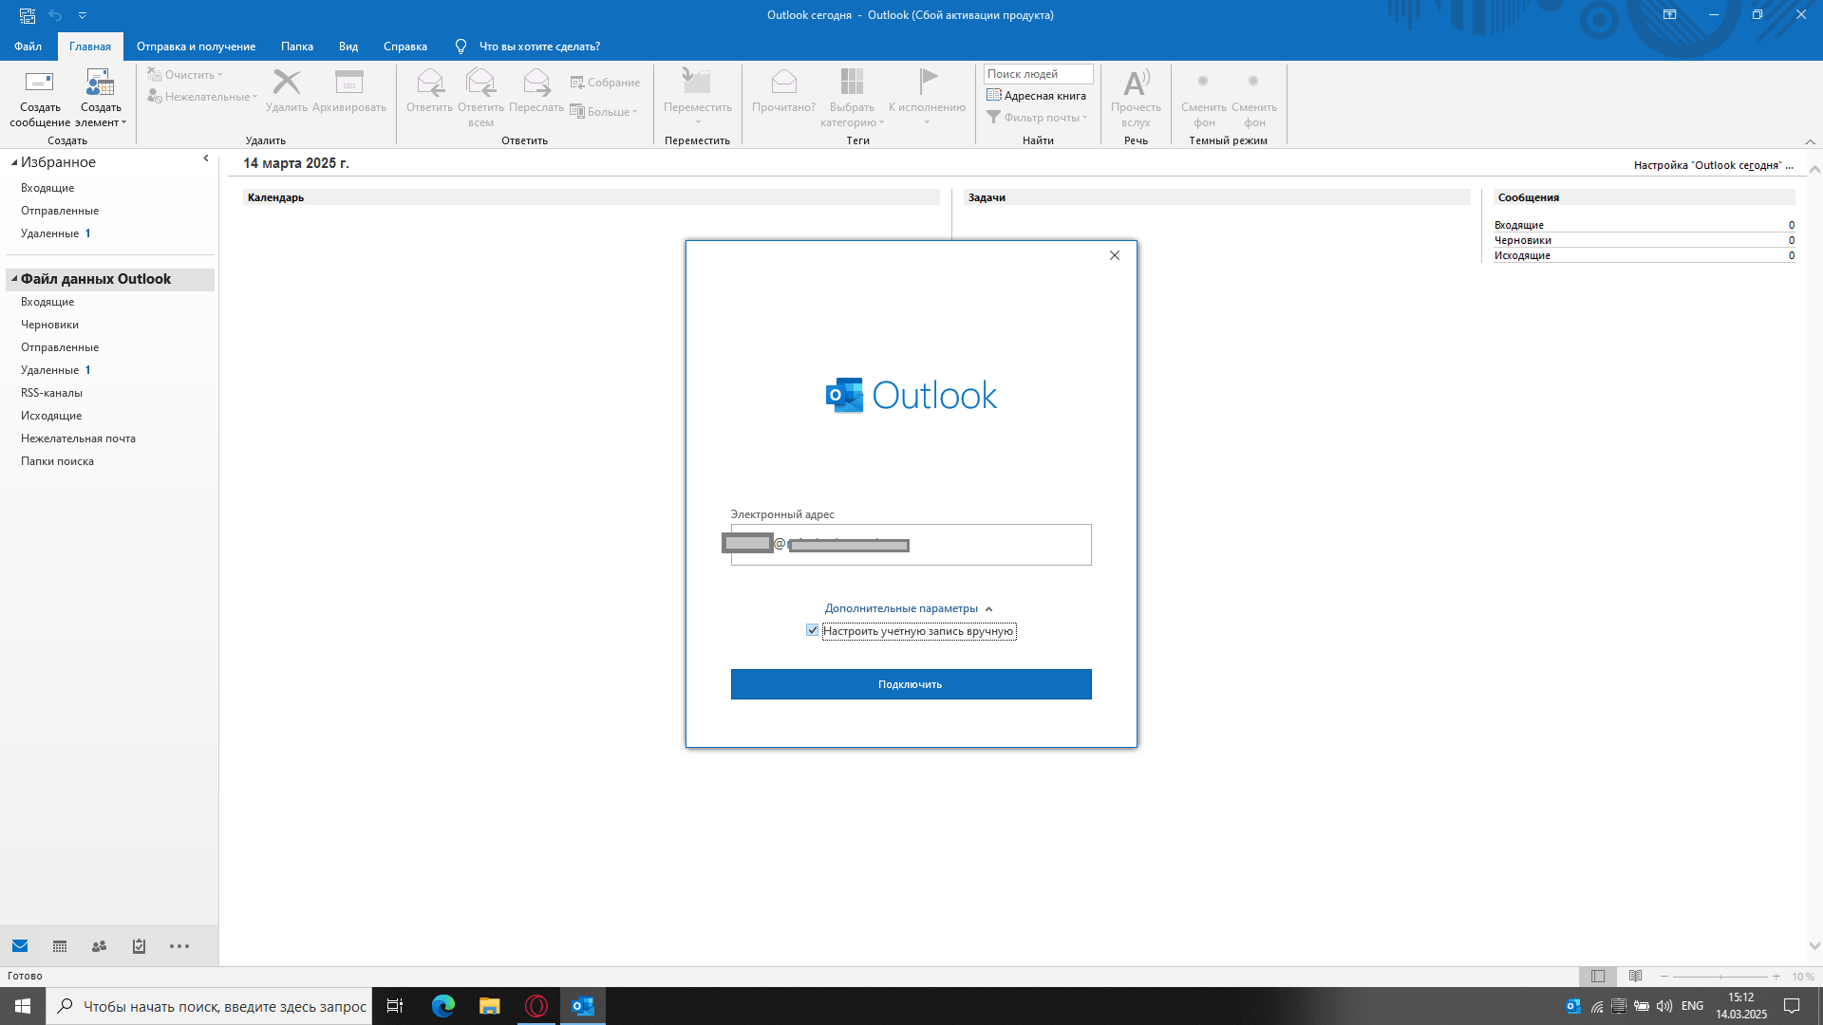
Task: Click the Meeting (Собрание) button
Action: (x=605, y=83)
